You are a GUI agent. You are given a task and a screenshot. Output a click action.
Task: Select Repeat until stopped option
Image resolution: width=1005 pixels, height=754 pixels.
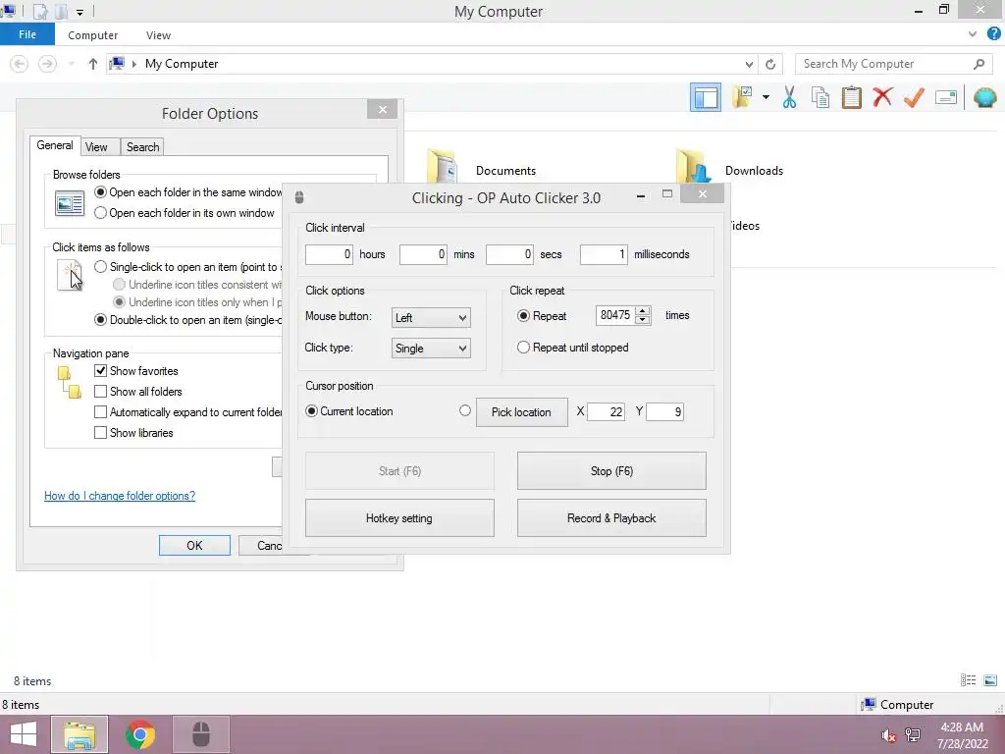523,347
